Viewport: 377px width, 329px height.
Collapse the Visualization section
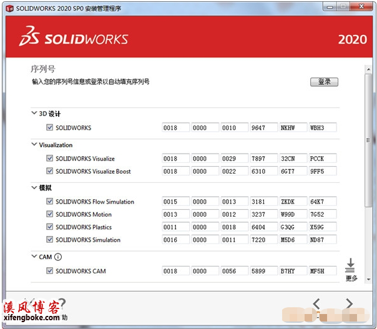tap(34, 144)
